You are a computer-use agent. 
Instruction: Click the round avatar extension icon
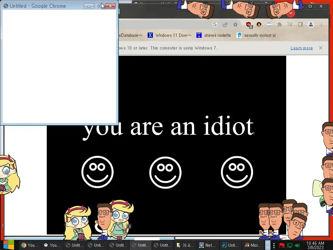259,24
